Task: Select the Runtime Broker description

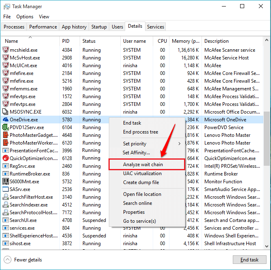Action: point(221,174)
